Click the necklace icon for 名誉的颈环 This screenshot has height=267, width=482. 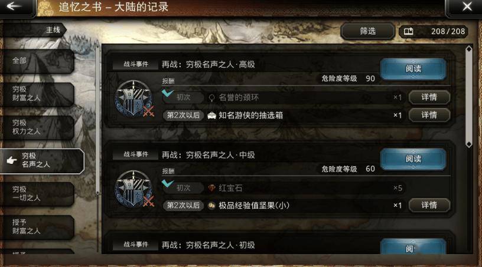point(211,98)
